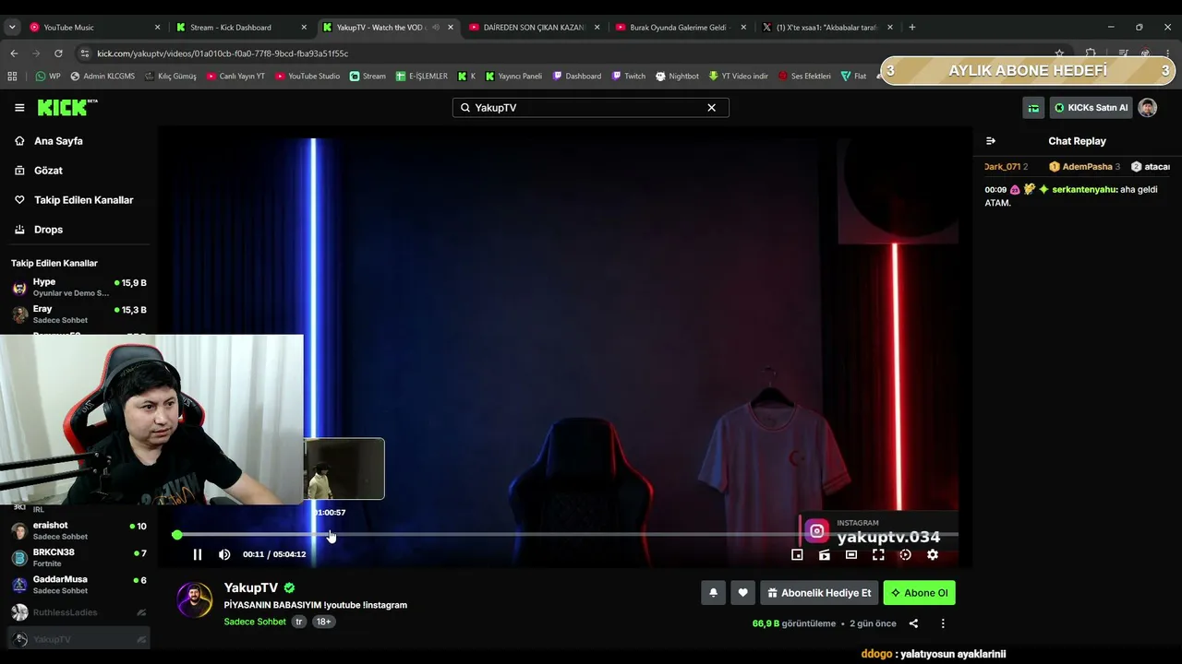This screenshot has width=1182, height=664.
Task: Clear the YakupTV search text
Action: [711, 108]
